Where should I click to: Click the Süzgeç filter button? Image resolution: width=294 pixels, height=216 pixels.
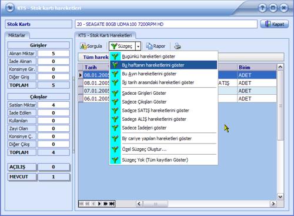point(122,46)
